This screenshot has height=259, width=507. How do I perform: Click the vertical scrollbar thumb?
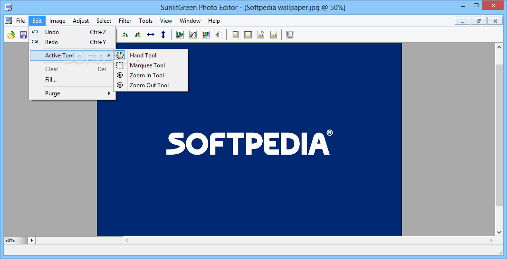tap(499, 135)
